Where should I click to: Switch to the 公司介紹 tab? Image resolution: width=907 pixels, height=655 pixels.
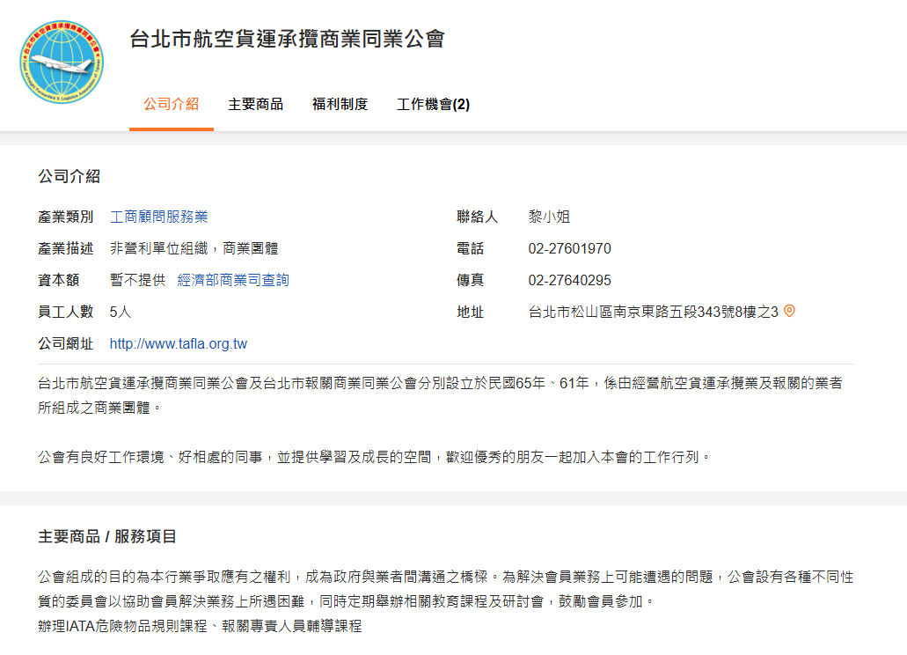coord(172,104)
